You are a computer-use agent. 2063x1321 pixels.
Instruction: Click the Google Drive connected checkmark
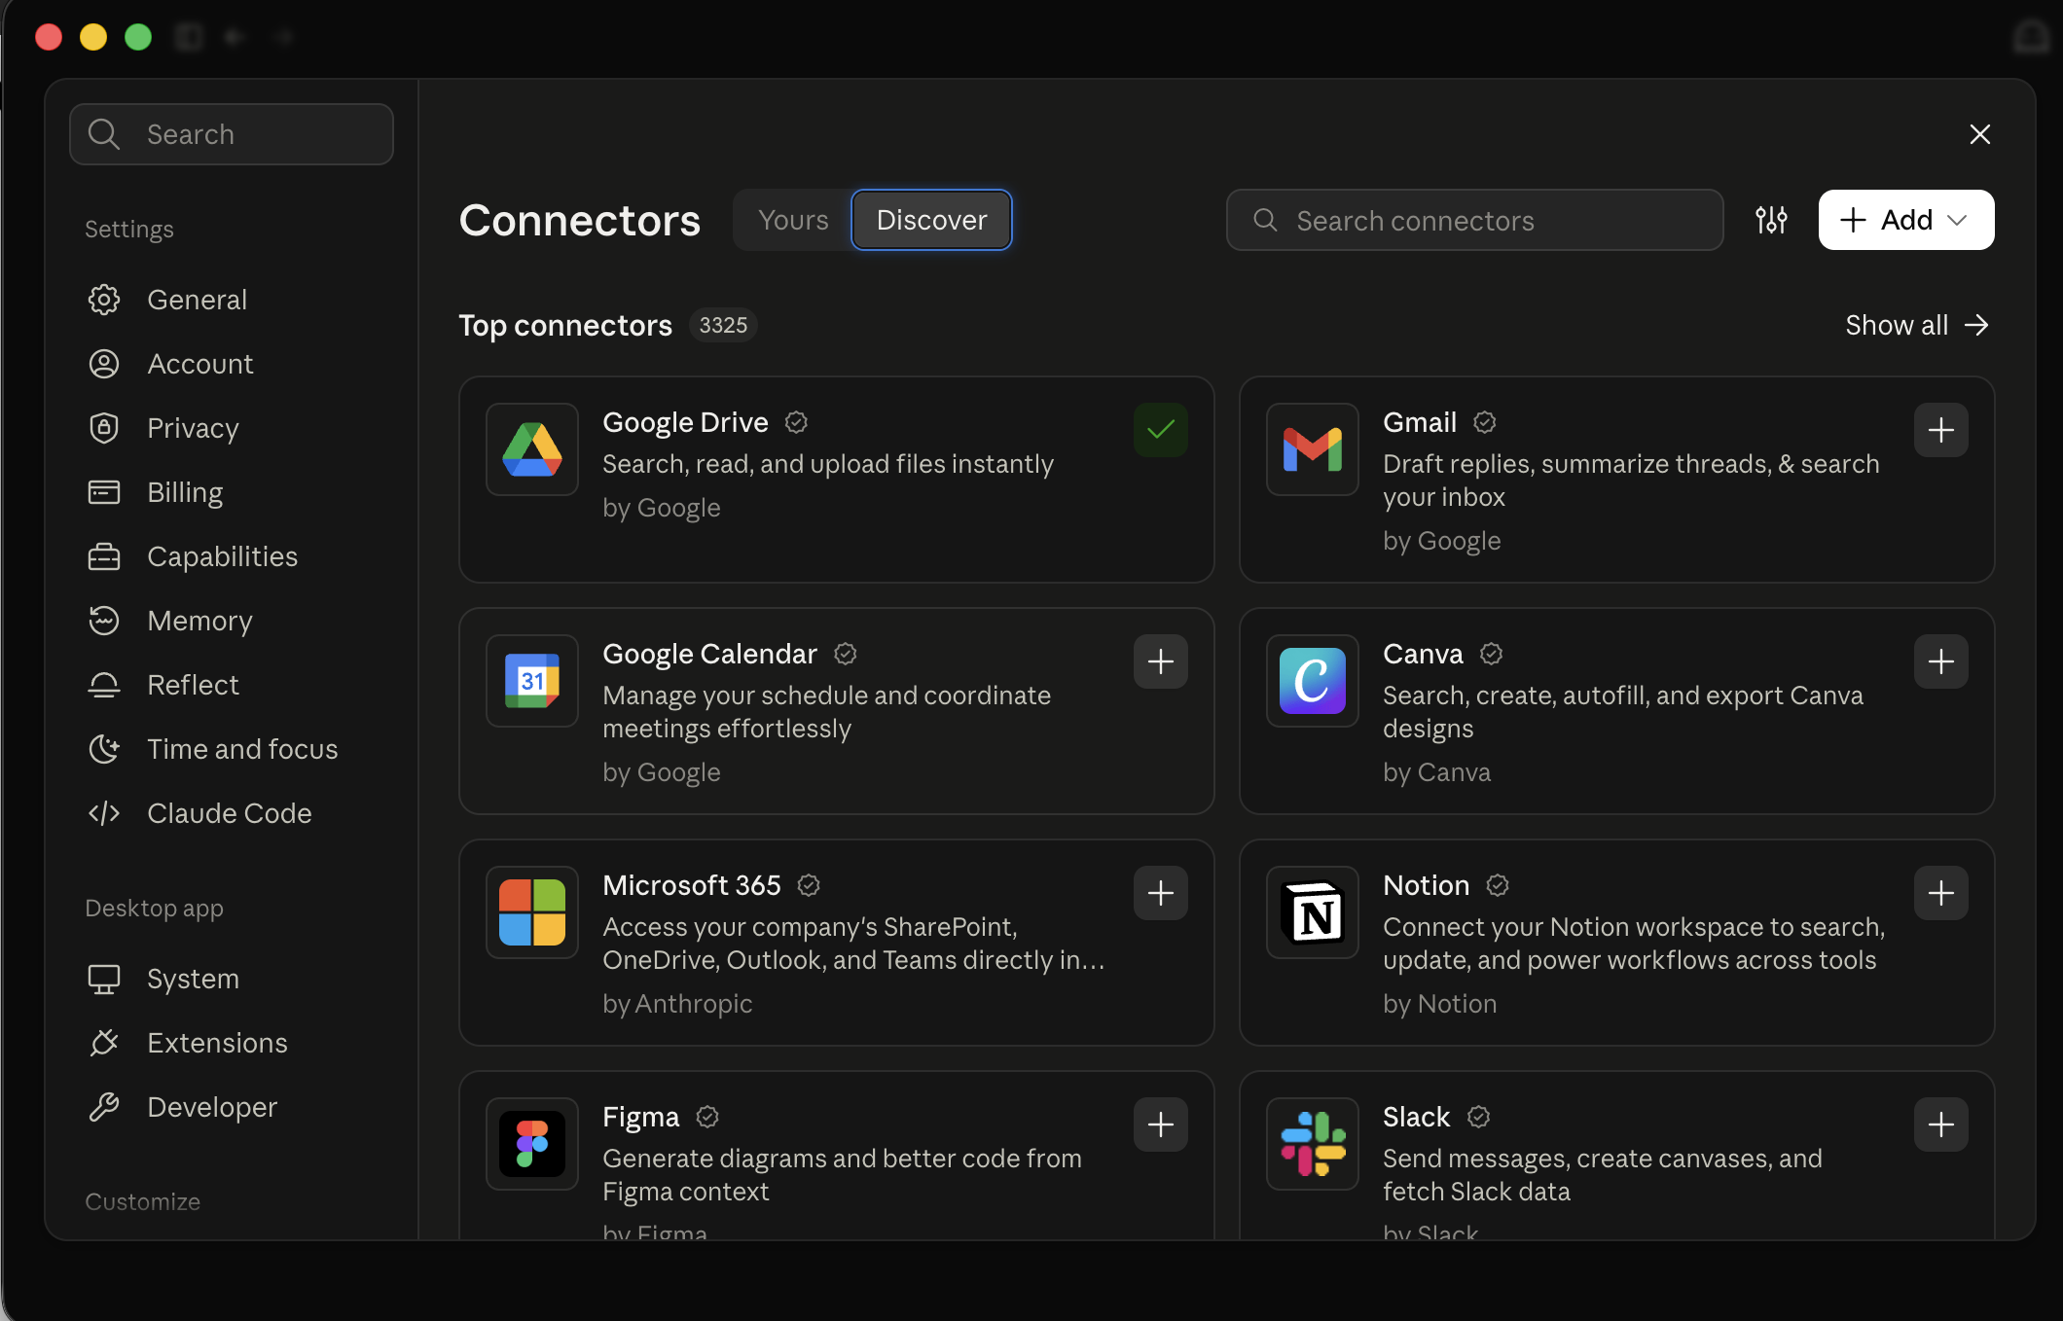(1161, 430)
